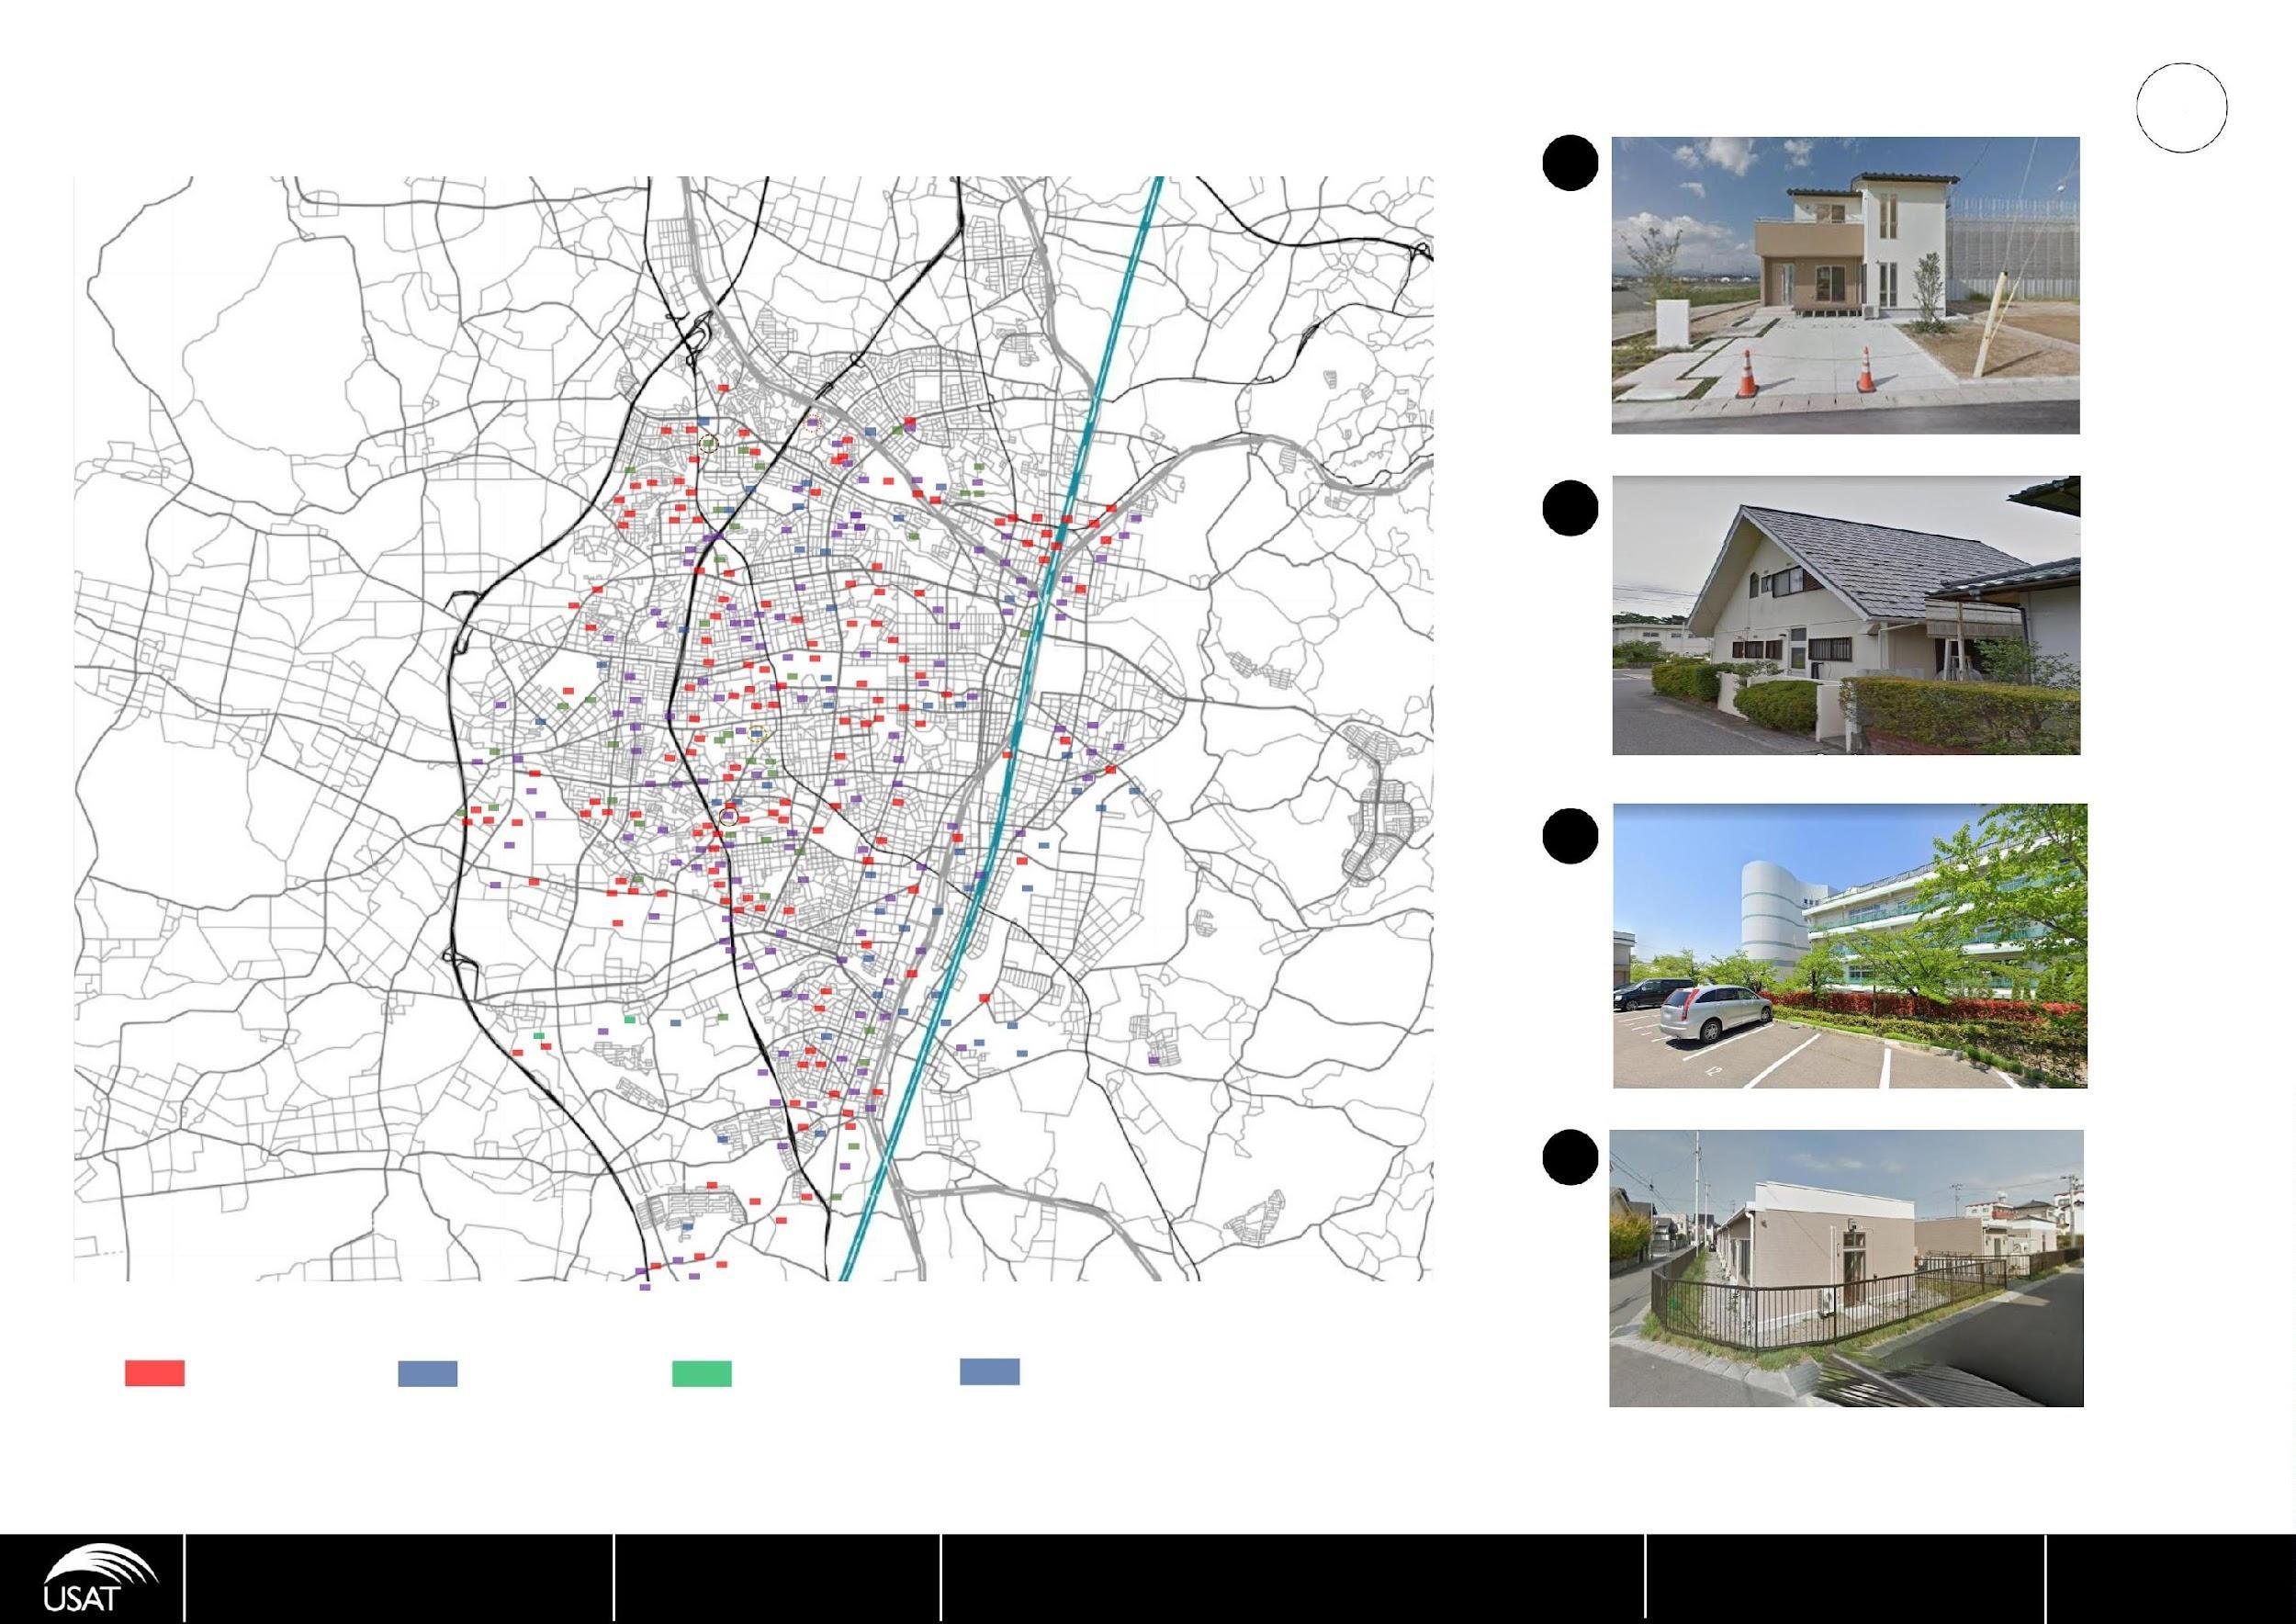Click the black circle beside the parking lot photo
Screen dimensions: 2296x1624
[1570, 837]
